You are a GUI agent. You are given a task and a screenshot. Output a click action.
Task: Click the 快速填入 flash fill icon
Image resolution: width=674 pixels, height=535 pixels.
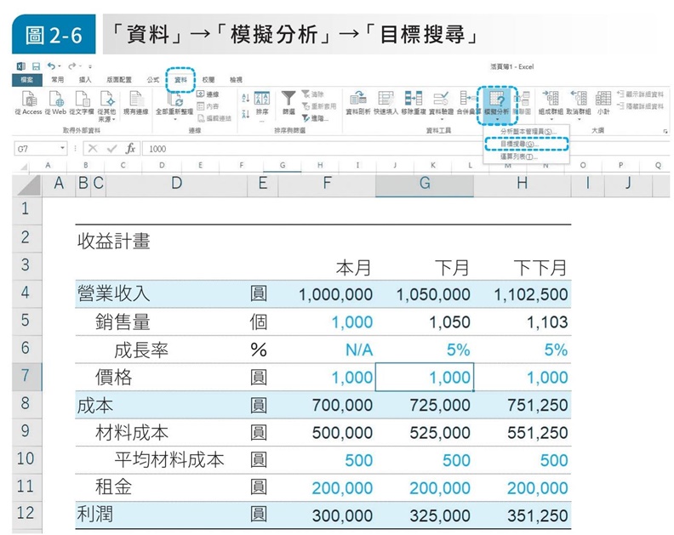pos(386,99)
